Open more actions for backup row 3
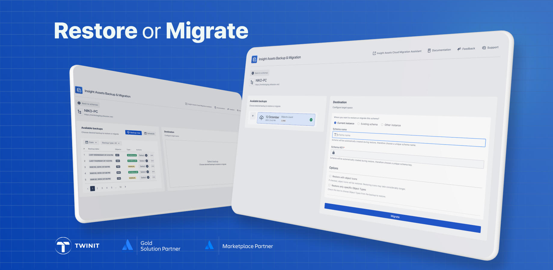 (x=153, y=166)
